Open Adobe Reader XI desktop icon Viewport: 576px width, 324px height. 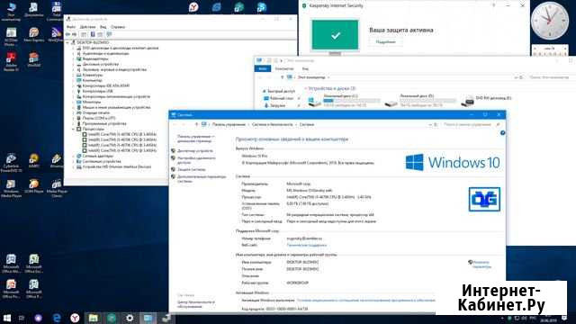point(12,62)
